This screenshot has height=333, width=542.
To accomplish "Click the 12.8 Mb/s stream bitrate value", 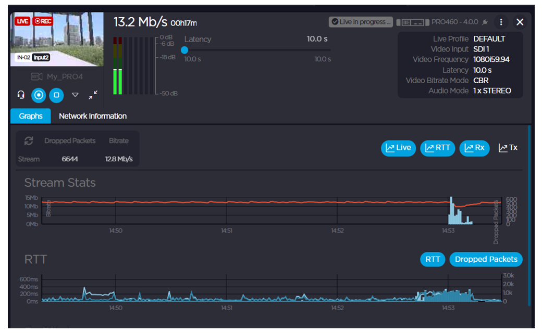I will pos(119,159).
